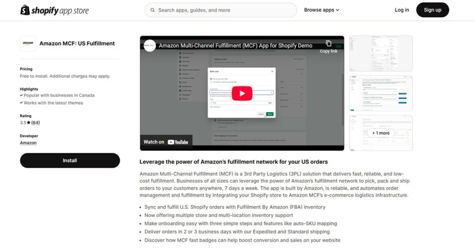Open the Log in link
This screenshot has width=475, height=249.
coord(402,10)
